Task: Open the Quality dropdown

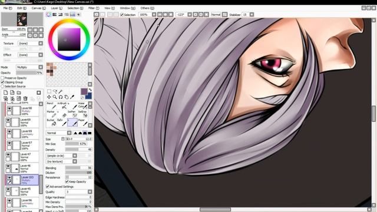Action: tap(78, 192)
